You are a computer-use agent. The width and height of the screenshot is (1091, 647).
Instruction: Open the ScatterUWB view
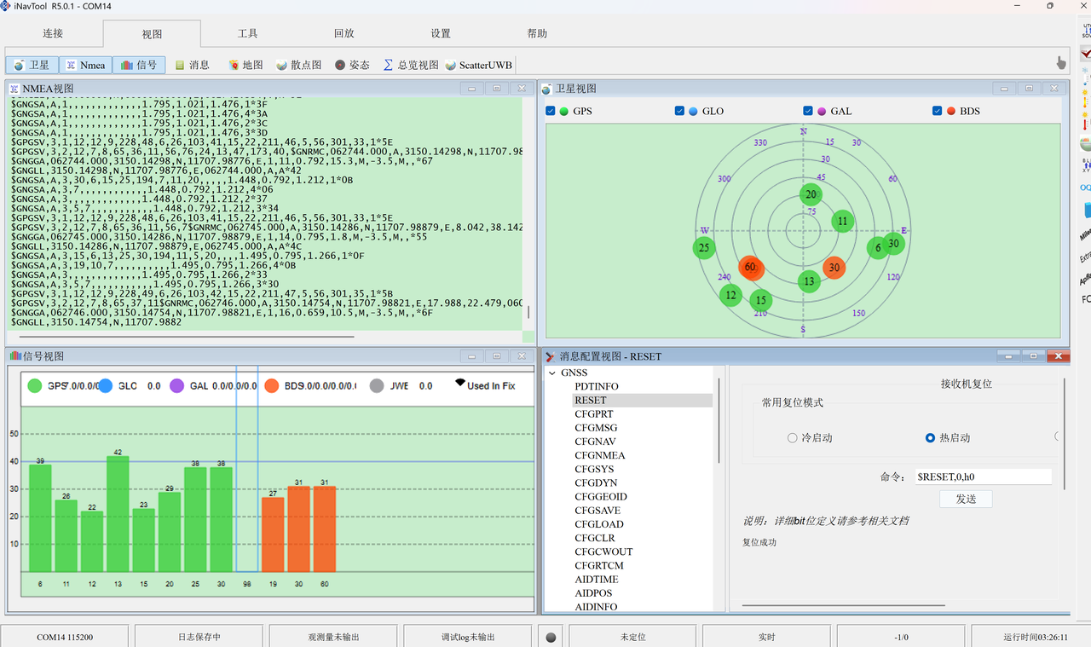tap(478, 65)
